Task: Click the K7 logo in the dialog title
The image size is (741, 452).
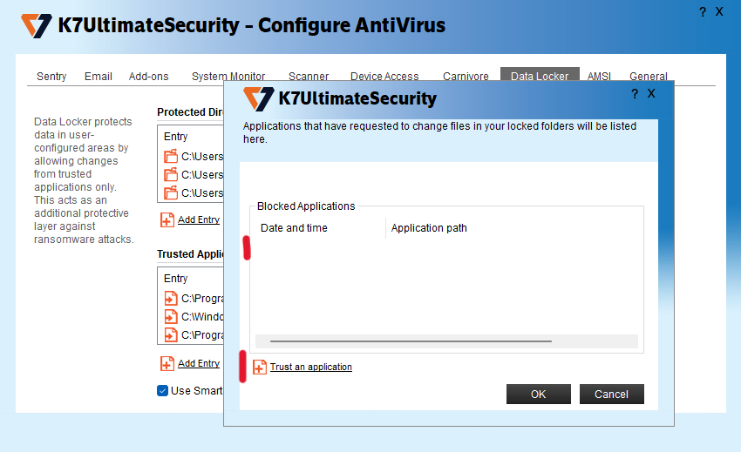Action: pos(258,98)
